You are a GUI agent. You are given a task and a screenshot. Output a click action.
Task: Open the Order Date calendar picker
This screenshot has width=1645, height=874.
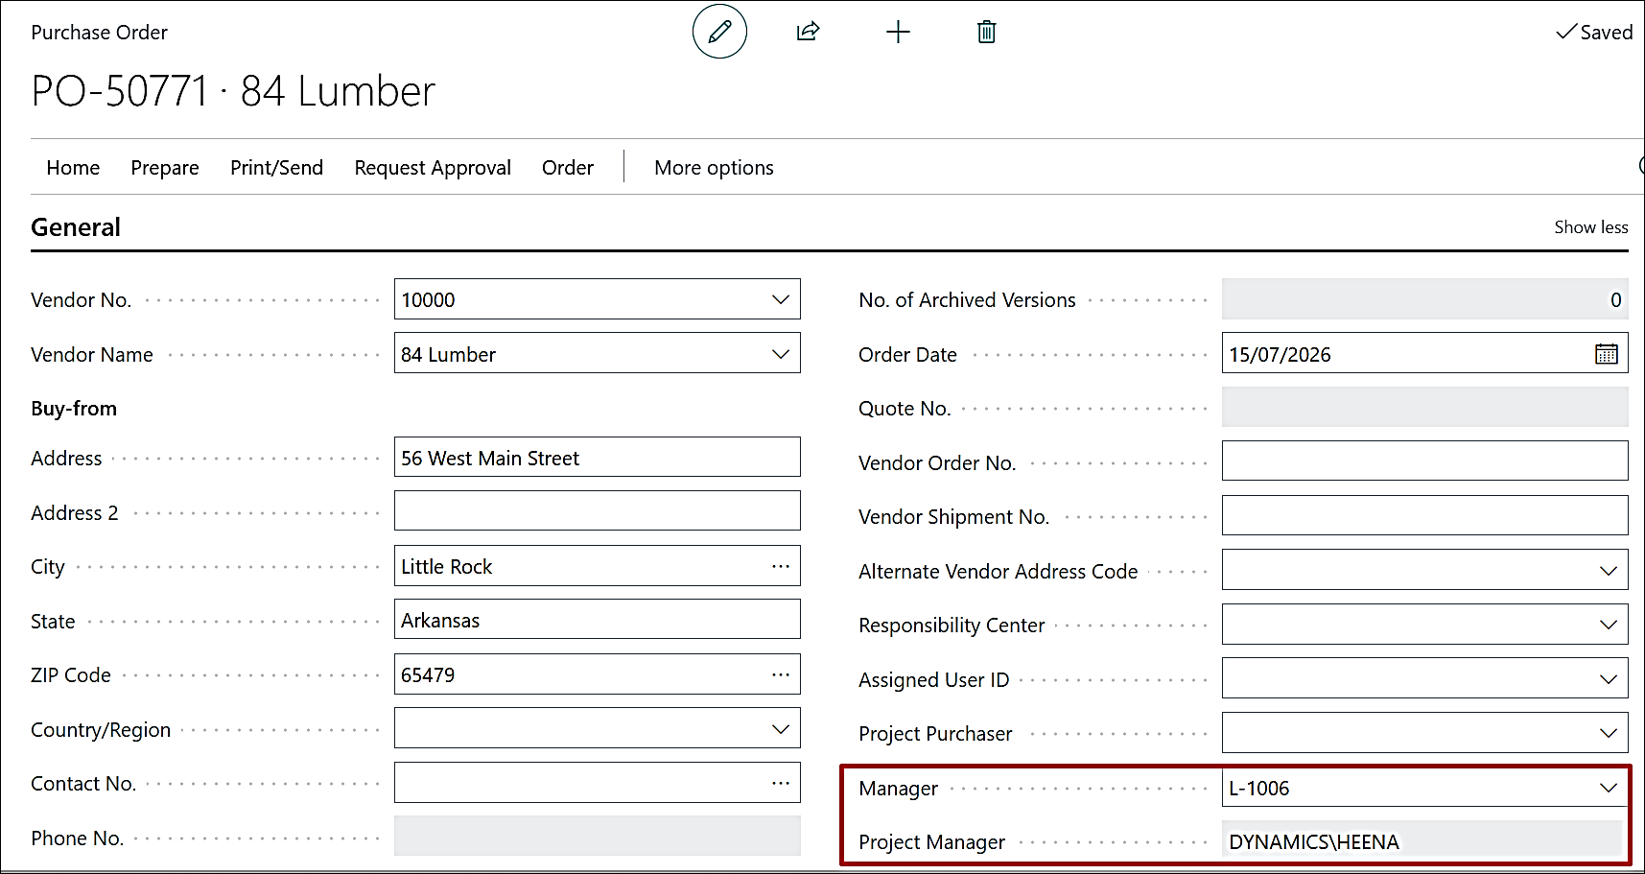(1607, 354)
